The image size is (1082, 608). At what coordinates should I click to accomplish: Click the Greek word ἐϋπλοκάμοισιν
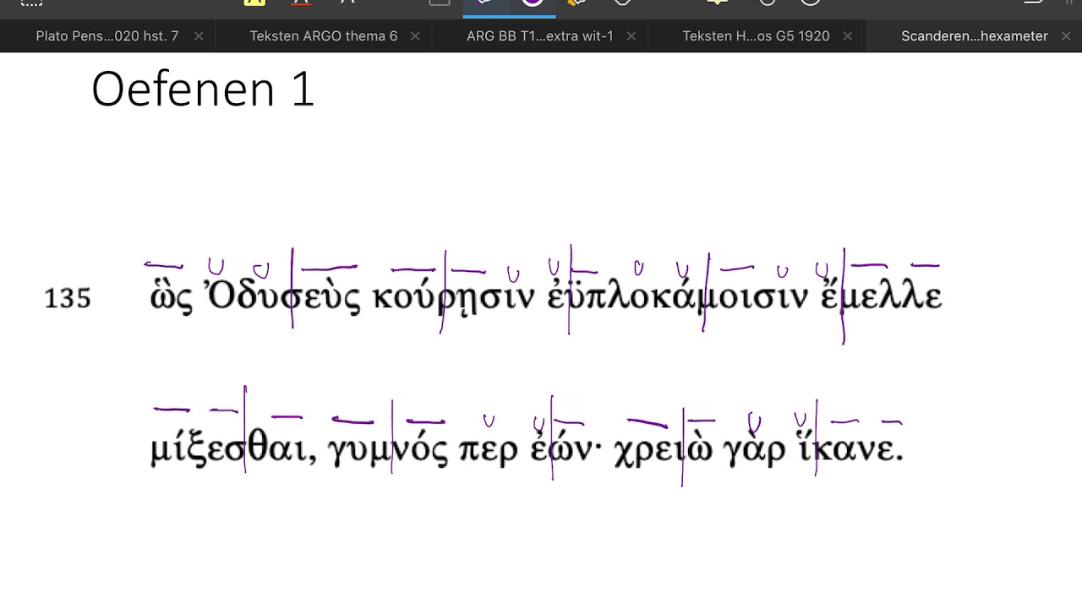(679, 296)
